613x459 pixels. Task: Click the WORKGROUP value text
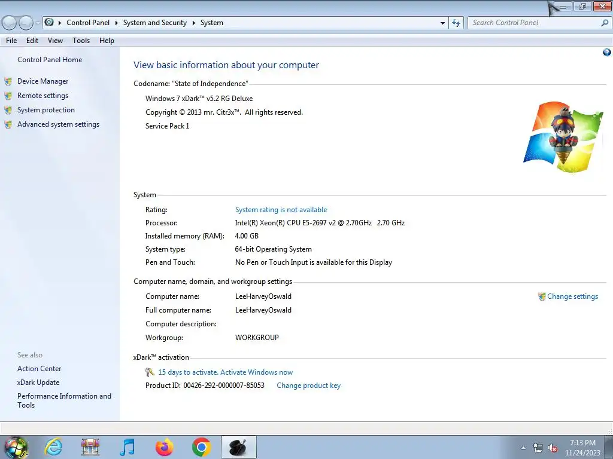257,338
